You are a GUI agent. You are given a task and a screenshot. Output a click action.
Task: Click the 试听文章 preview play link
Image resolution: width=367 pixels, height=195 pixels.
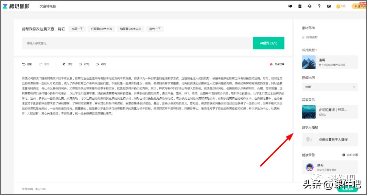click(350, 155)
